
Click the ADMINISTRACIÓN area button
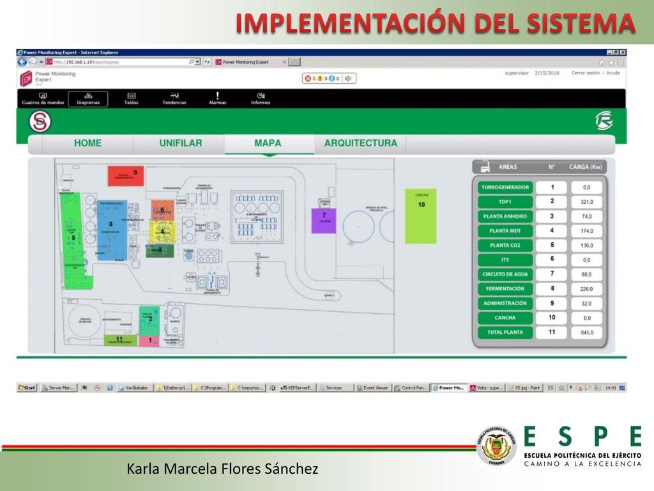point(505,303)
